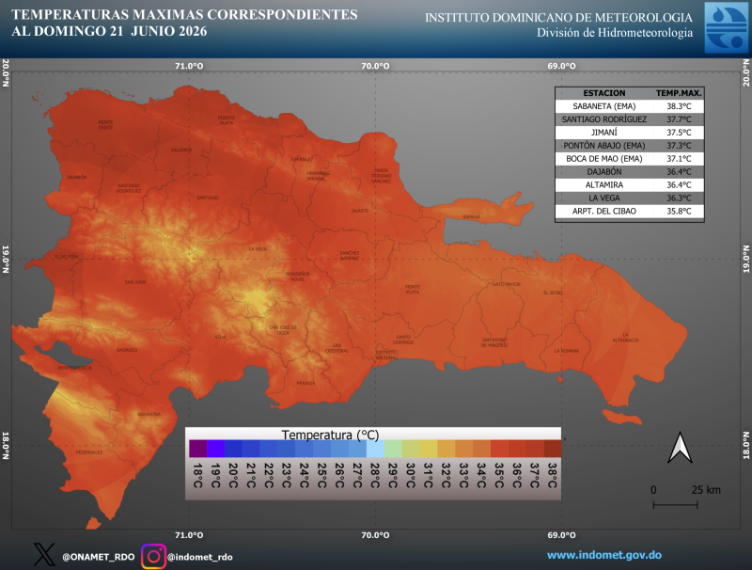The image size is (752, 570).
Task: Click the INDOMET logo emblem
Action: pyautogui.click(x=726, y=27)
